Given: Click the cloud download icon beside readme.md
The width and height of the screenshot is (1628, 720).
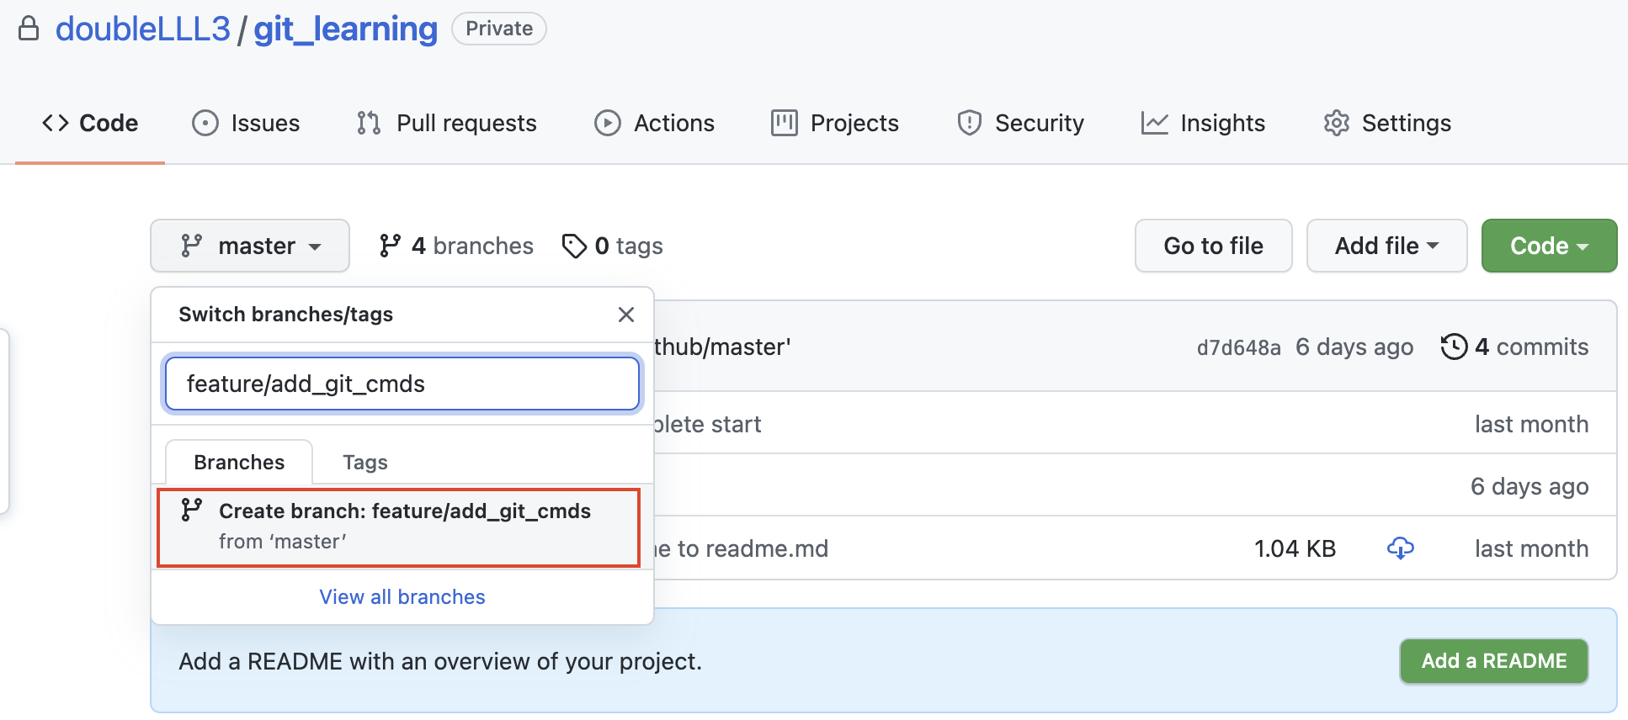Looking at the screenshot, I should (1400, 548).
